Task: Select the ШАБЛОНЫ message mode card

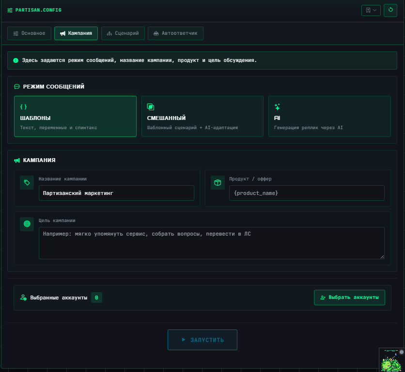Action: pyautogui.click(x=75, y=117)
